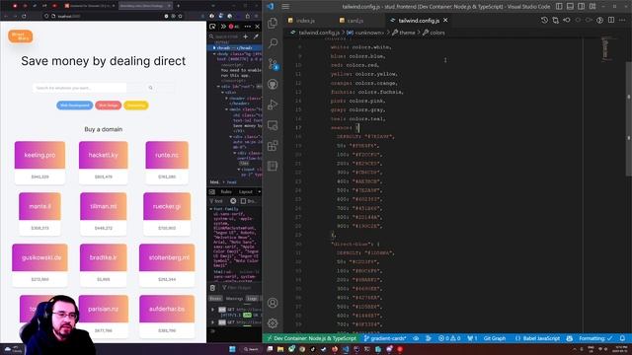Collapse the body element in the DOM tree

pyautogui.click(x=214, y=53)
